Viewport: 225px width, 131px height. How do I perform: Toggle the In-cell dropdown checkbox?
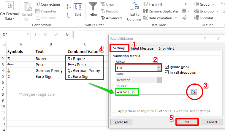click(x=167, y=73)
